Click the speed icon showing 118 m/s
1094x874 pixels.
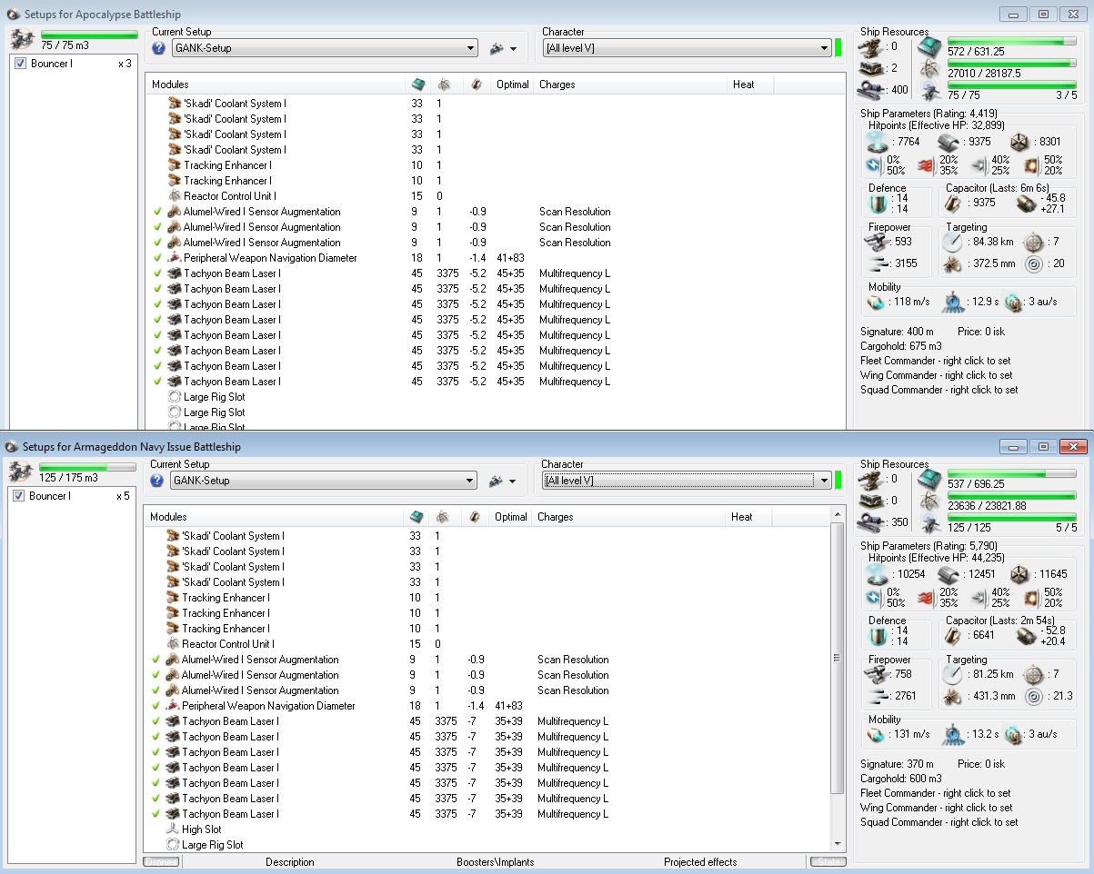click(878, 302)
